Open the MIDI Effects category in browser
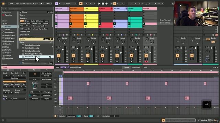220x123 pixels. (10, 38)
